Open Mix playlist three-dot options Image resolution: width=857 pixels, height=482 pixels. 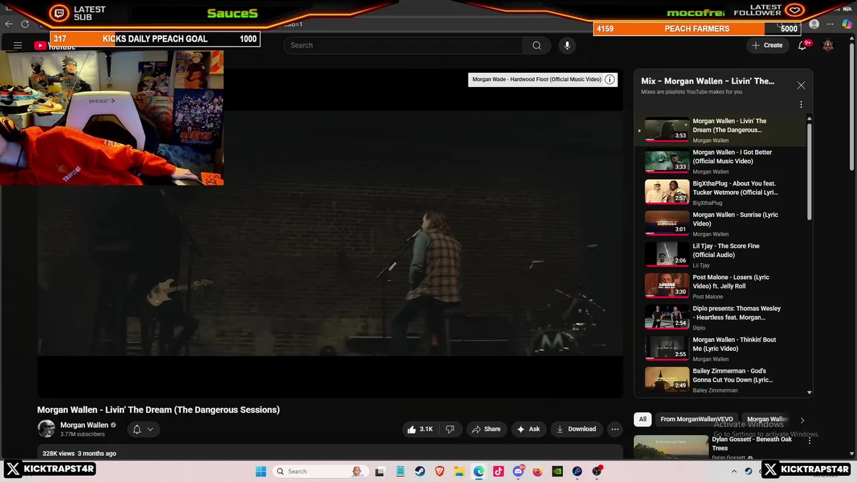[x=801, y=104]
